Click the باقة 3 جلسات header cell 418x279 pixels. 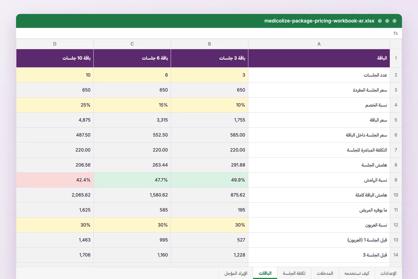(x=210, y=58)
